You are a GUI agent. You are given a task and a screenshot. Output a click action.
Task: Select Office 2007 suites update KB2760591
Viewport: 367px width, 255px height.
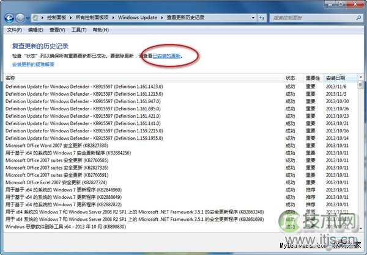coord(57,175)
